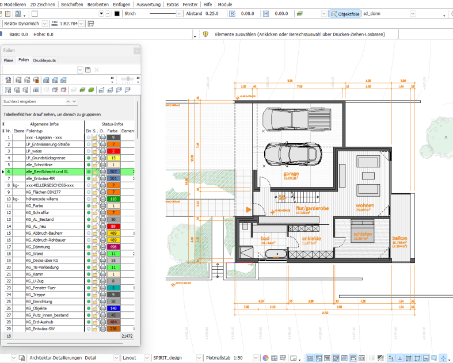The image size is (453, 363).
Task: Toggle visibility dot for KG_Treppe layer
Action: click(89, 294)
